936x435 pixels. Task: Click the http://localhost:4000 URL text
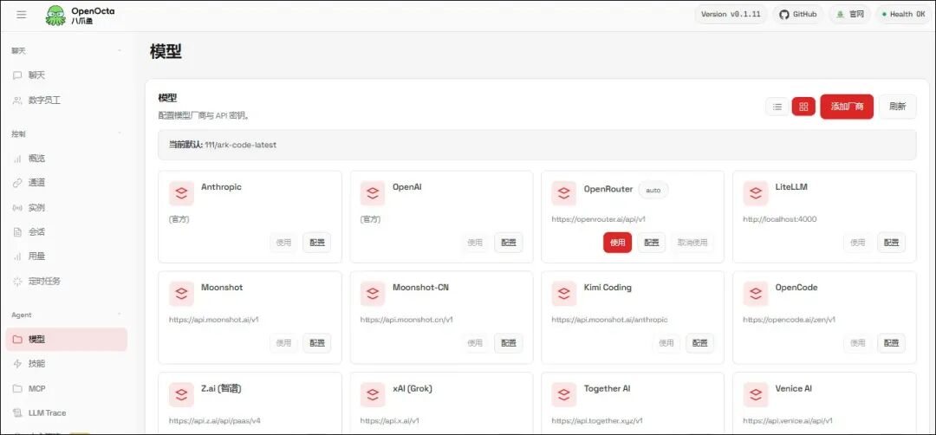[780, 219]
